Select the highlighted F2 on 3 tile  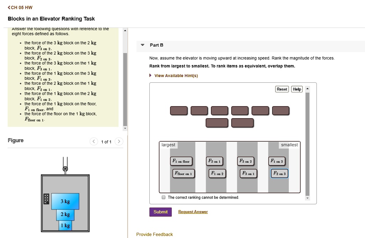pos(279,174)
